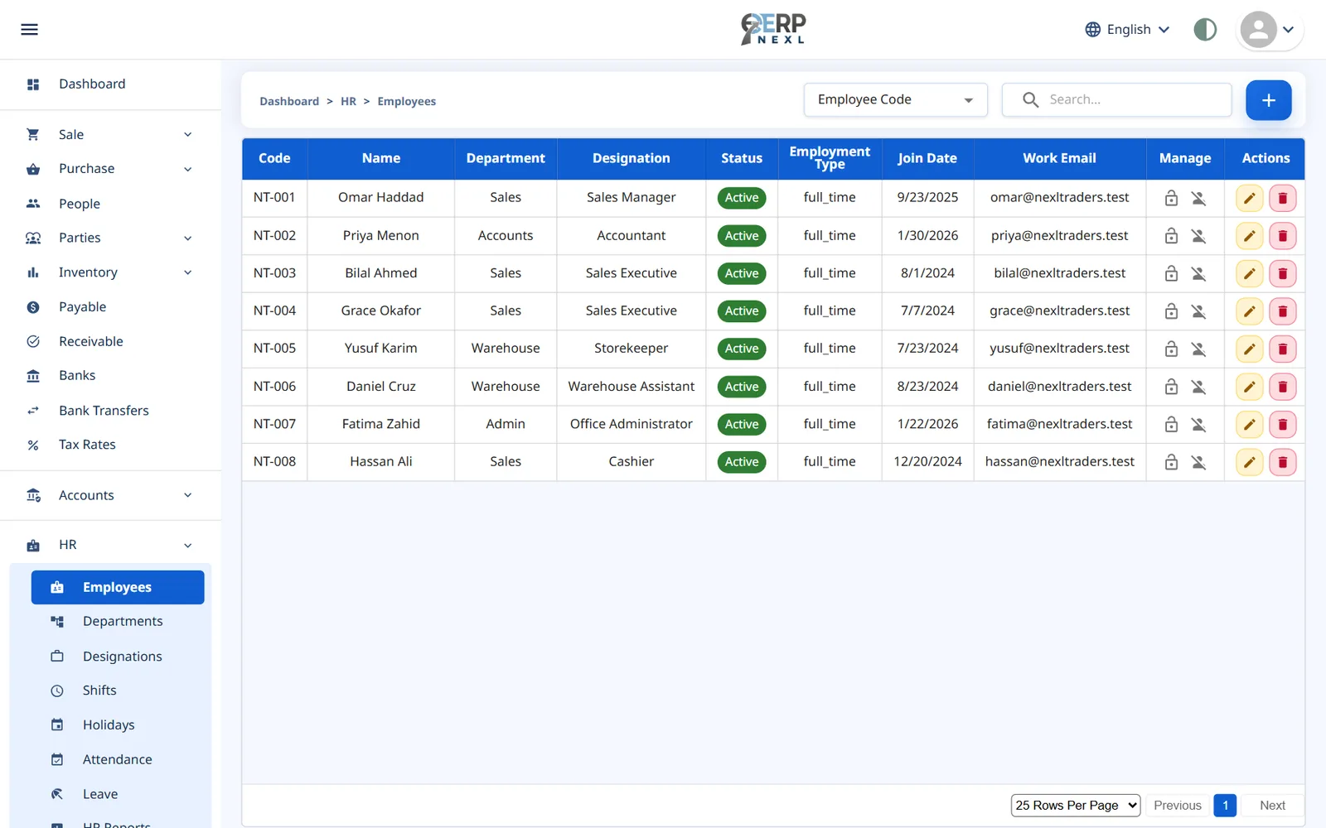The height and width of the screenshot is (828, 1326).
Task: Open Tax Rates in sidebar
Action: point(110,445)
